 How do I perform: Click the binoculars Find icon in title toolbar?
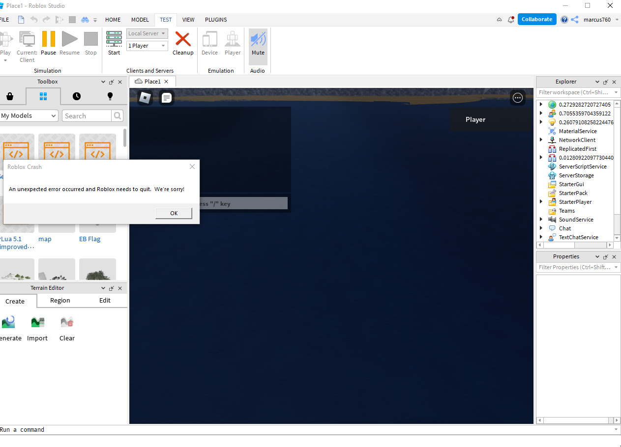(85, 20)
